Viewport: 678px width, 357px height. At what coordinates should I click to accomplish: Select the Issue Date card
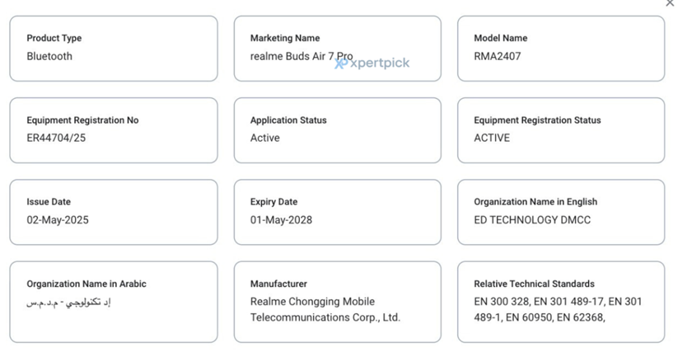click(114, 212)
